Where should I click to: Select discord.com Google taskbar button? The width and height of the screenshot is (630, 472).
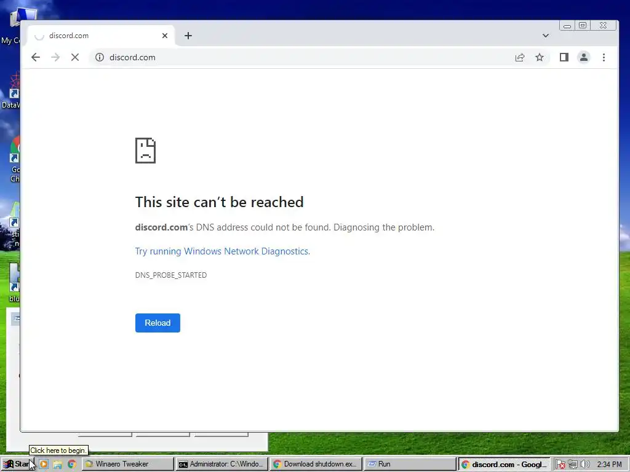pos(504,465)
